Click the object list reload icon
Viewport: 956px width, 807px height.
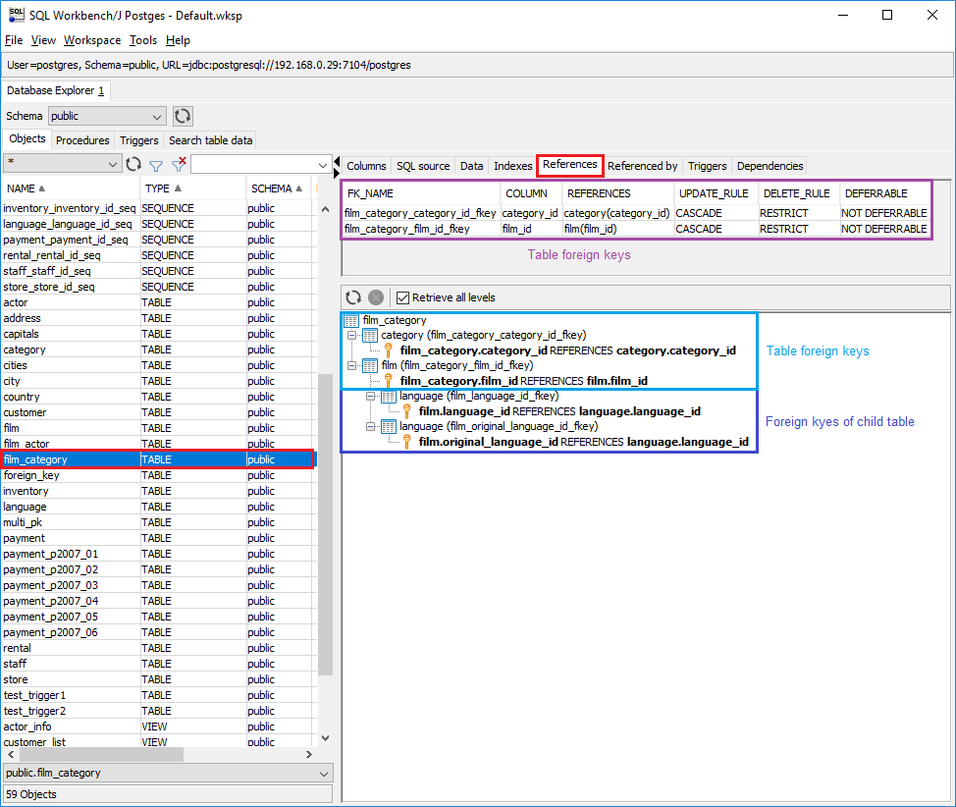click(133, 165)
